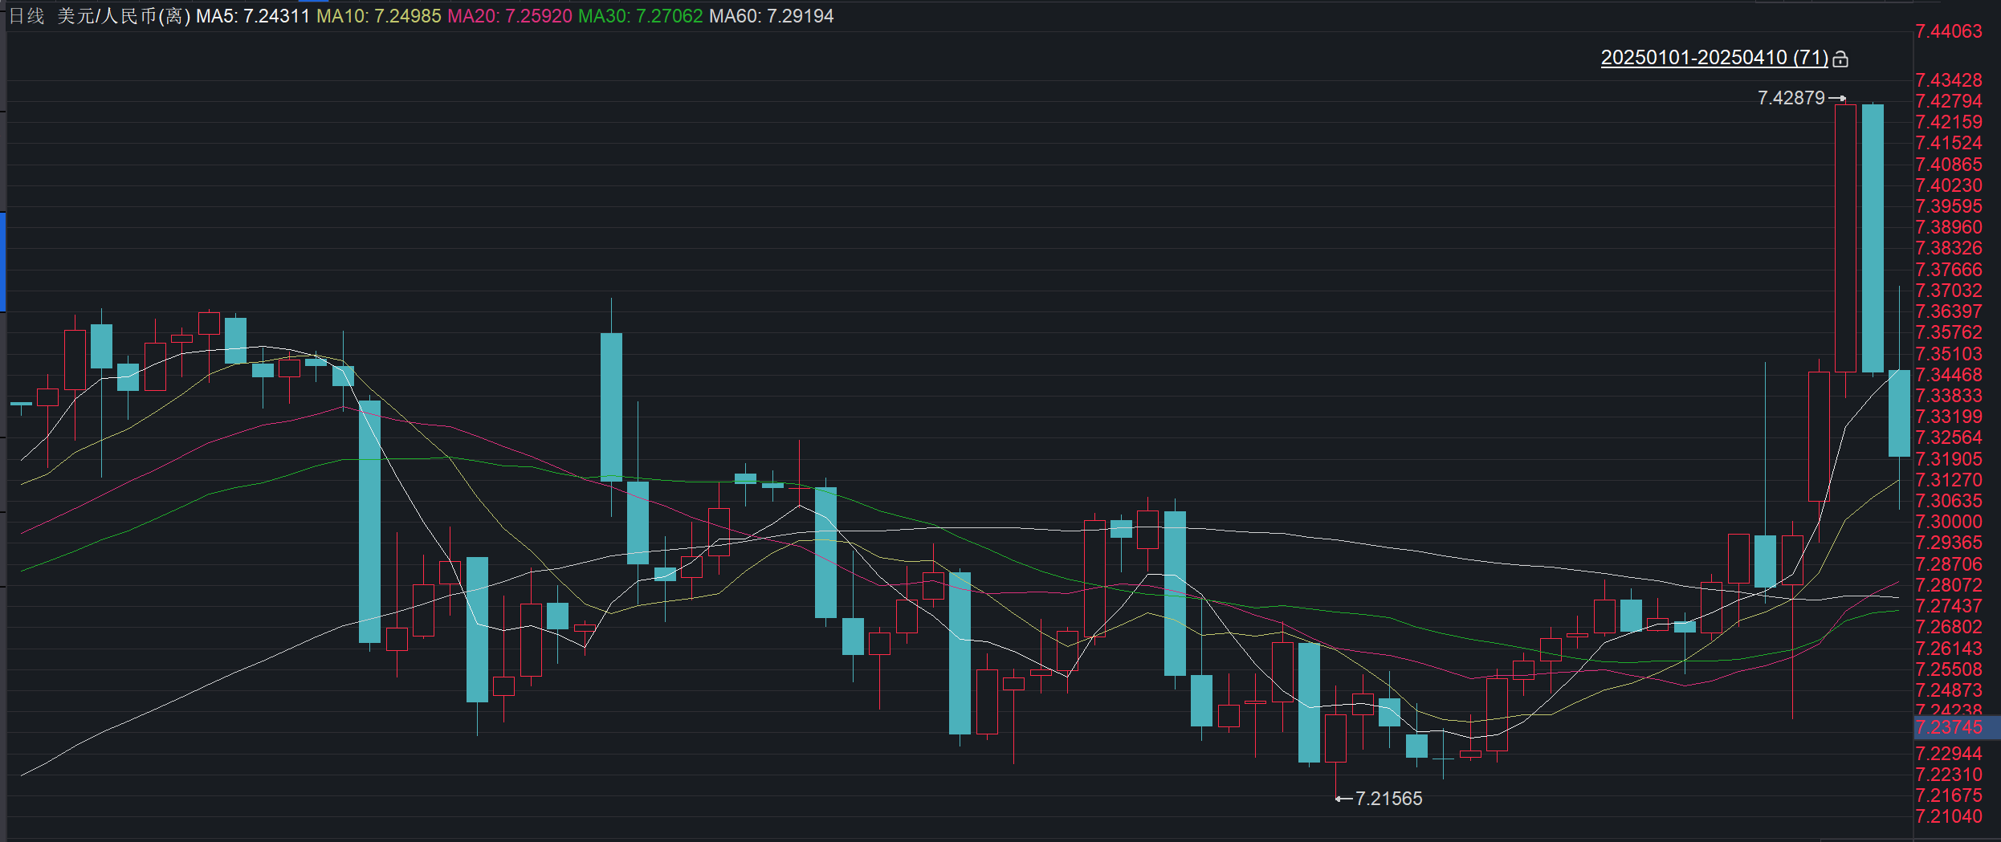Click the pink MA20 indicator label
2001x842 pixels.
[509, 16]
